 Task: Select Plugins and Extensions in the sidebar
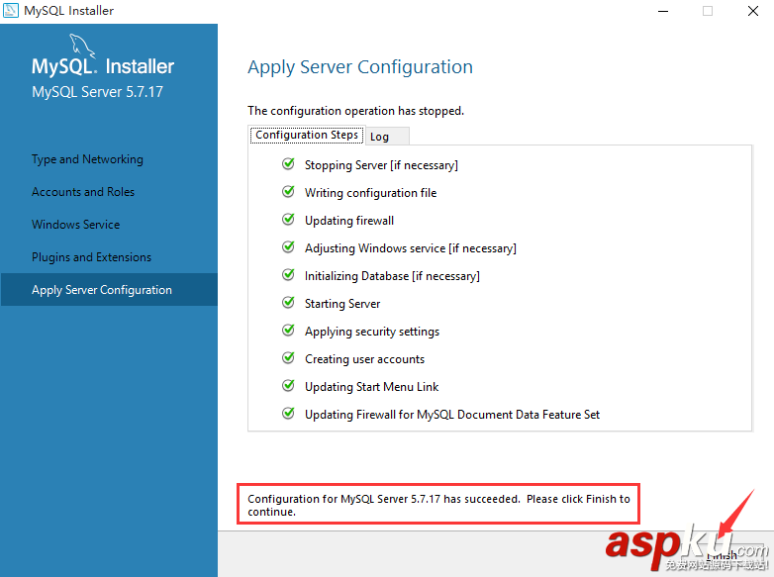coord(92,257)
